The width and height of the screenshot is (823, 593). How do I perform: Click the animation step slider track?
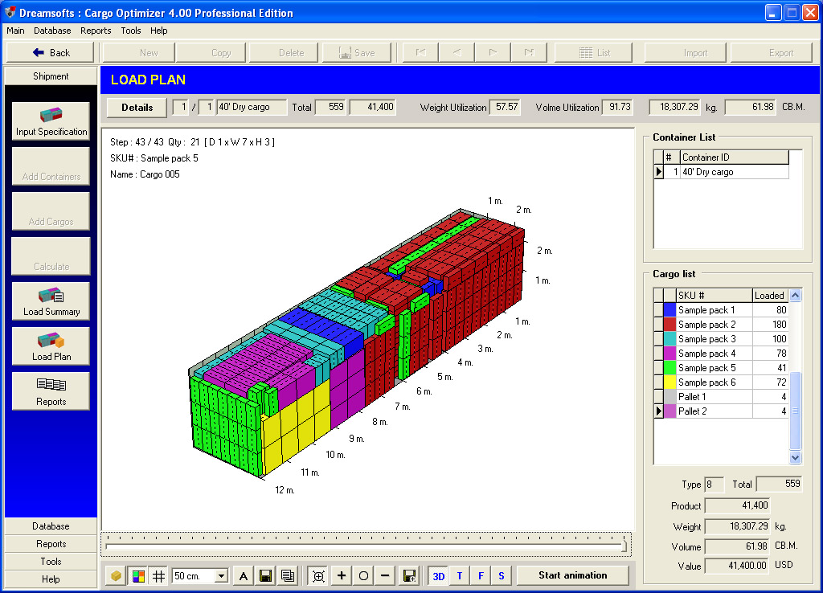(x=366, y=546)
